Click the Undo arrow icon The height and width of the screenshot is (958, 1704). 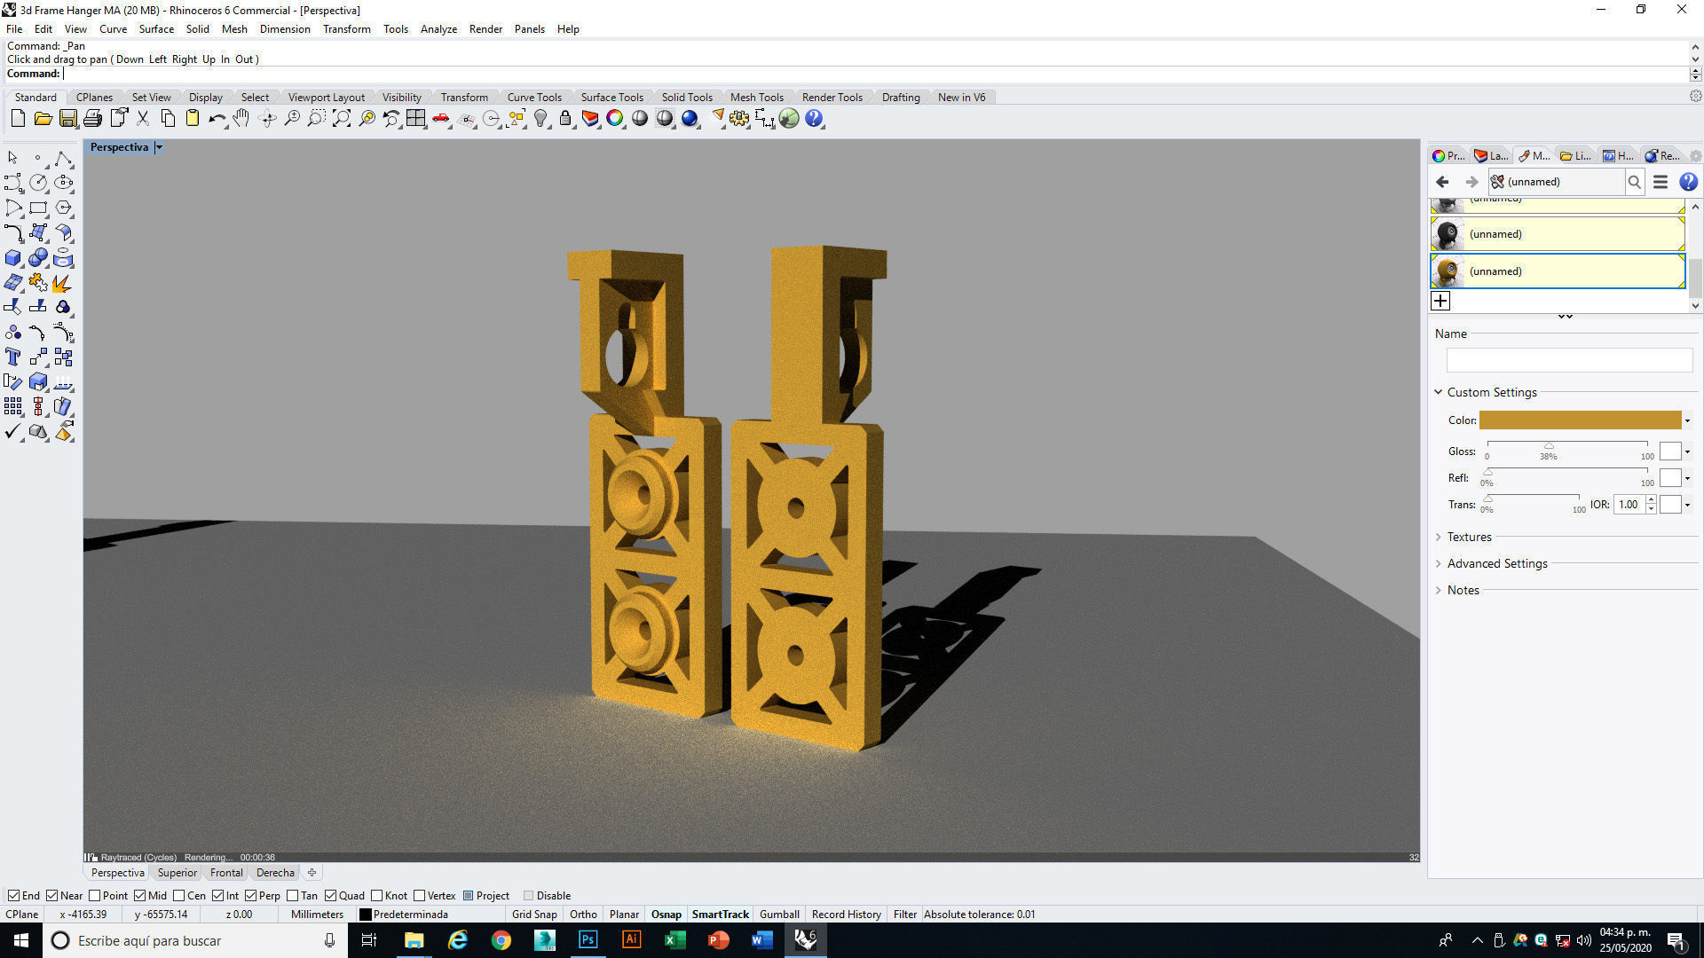(217, 118)
